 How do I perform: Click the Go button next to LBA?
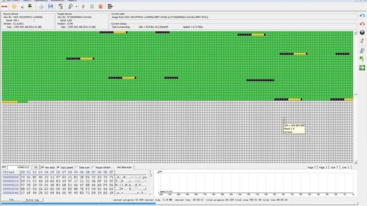coord(36,167)
